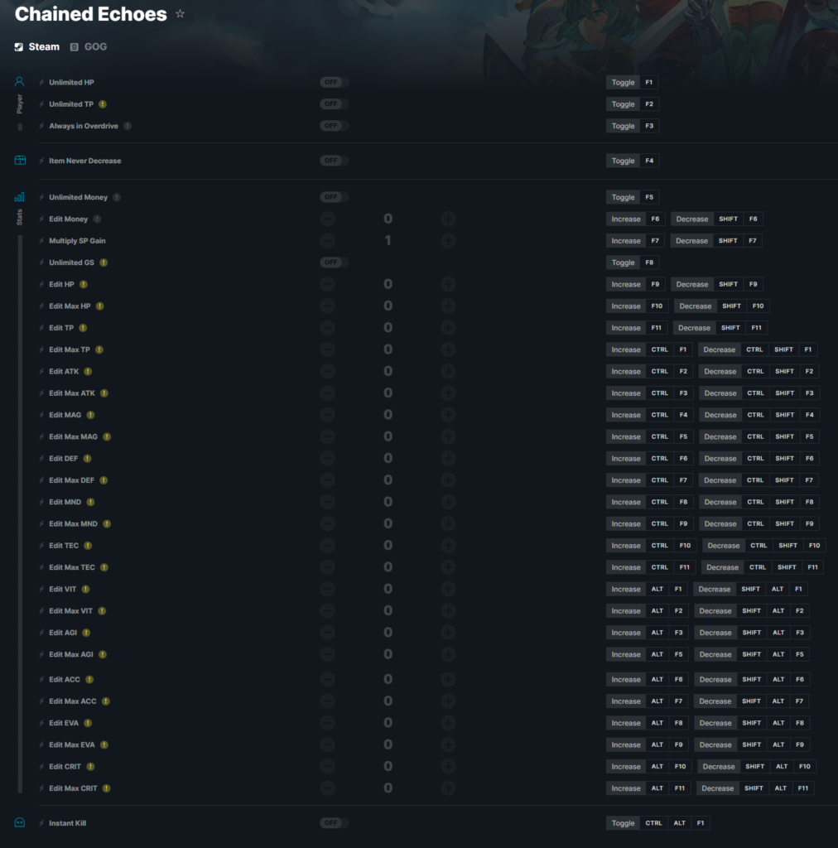Show warning icon next to Edit ACC
This screenshot has width=838, height=848.
89,679
